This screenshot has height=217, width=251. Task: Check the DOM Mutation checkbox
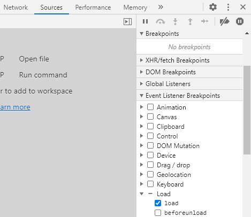pos(150,145)
